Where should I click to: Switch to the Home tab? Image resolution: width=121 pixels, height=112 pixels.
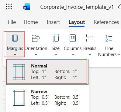(31, 22)
